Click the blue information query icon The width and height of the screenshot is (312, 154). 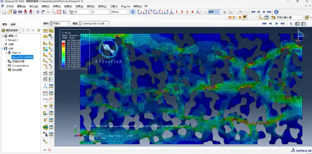276,12
